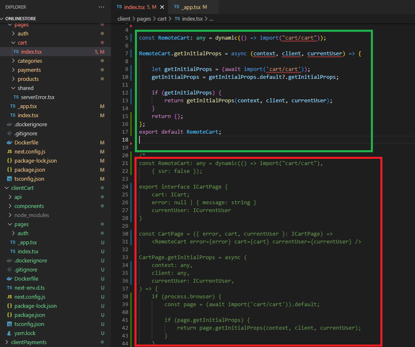
Task: Place cursor on empty line 18
Action: coord(206,140)
